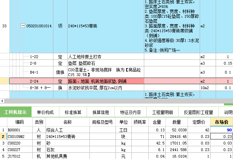This screenshot has width=233, height=159.
Task: Switch to the 特征及内容 tab
Action: [x=130, y=112]
